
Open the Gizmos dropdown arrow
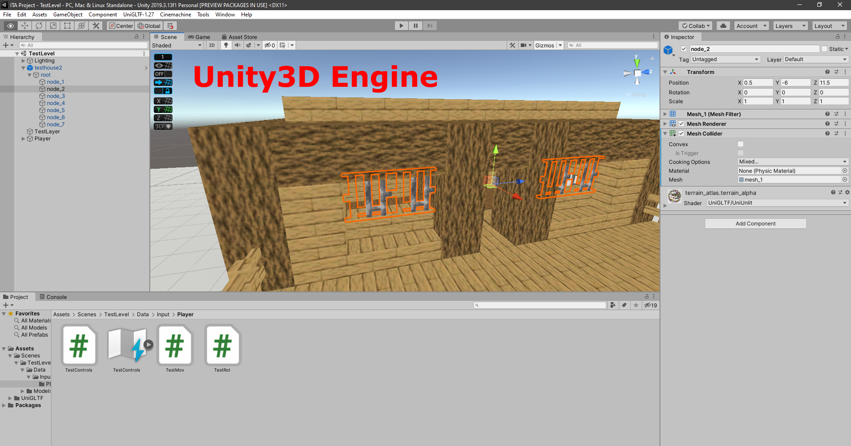(560, 45)
